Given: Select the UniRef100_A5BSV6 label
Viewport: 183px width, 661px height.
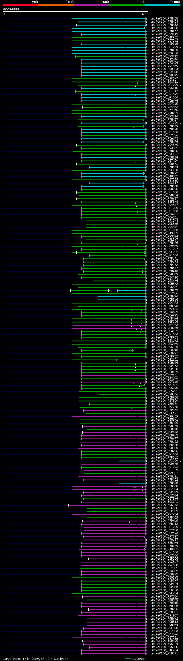Looking at the screenshot, I should tap(164, 300).
